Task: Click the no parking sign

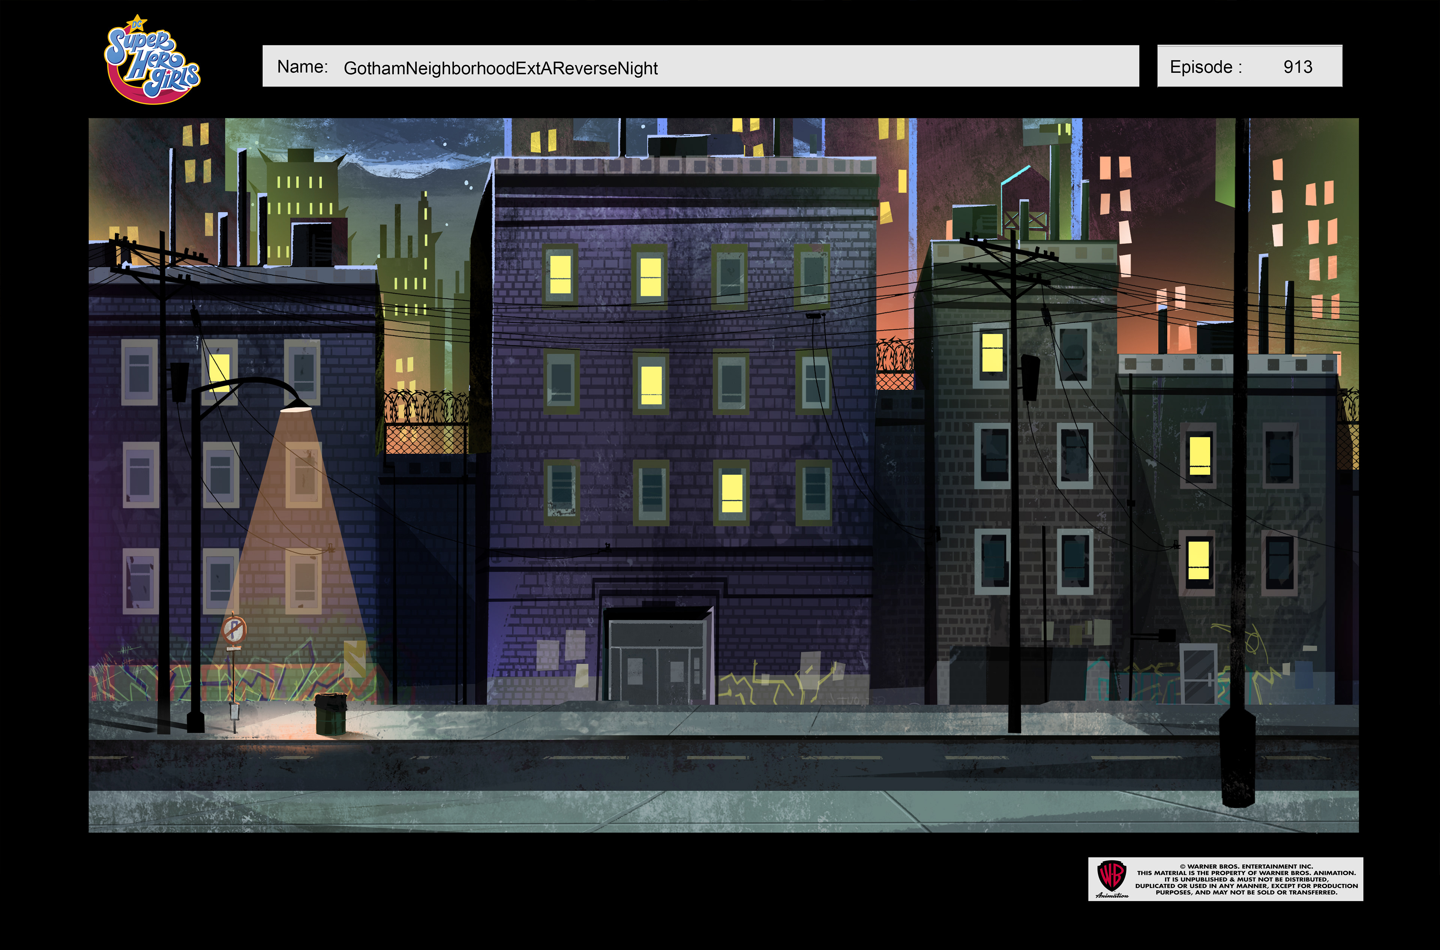Action: pyautogui.click(x=234, y=630)
